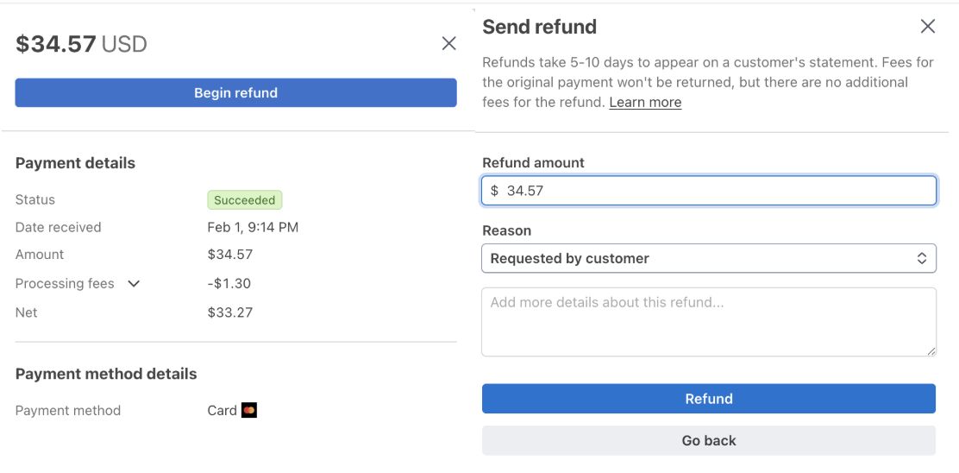Click the -$1.30 processing fee value

coord(229,284)
